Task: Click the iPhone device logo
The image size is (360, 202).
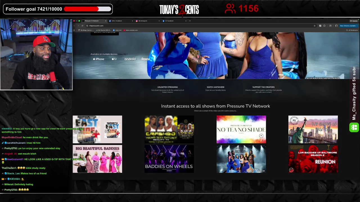Action: click(x=98, y=59)
